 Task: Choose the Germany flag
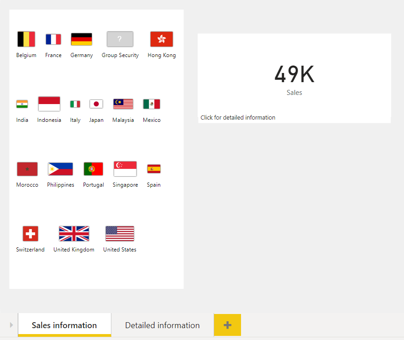(81, 39)
